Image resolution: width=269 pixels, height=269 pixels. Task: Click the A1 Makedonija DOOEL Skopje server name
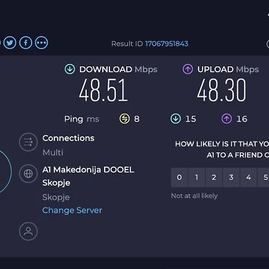click(x=88, y=176)
